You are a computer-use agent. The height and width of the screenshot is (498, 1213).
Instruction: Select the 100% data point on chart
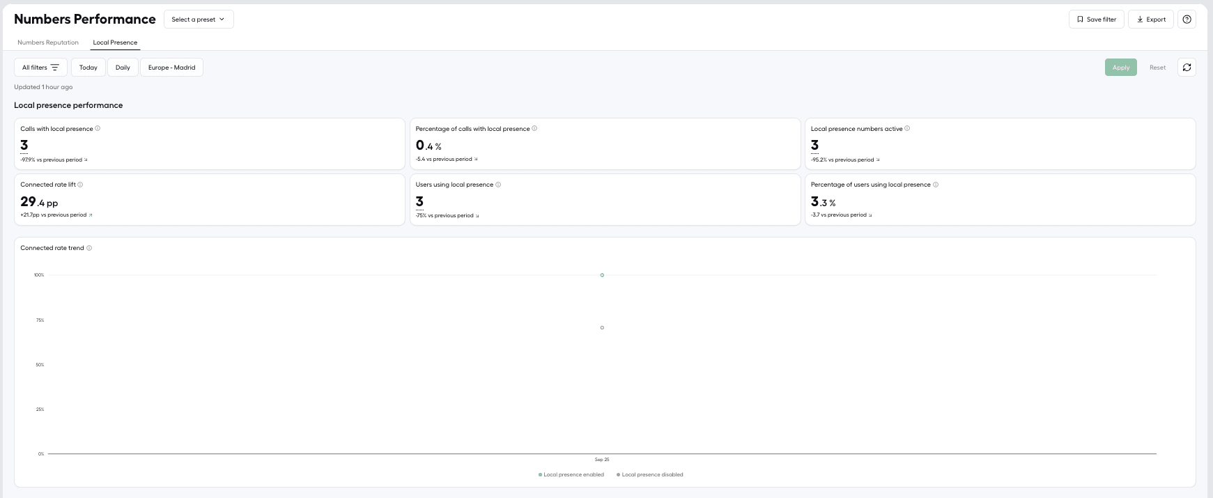click(602, 275)
